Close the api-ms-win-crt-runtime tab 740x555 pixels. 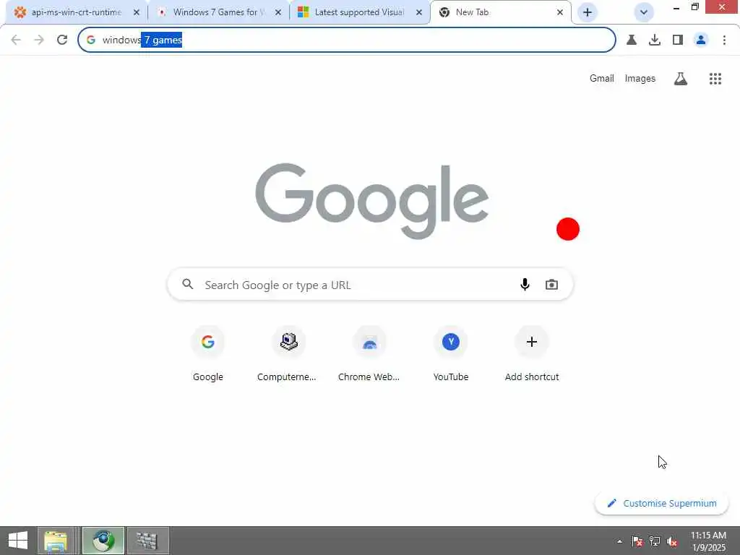point(137,13)
